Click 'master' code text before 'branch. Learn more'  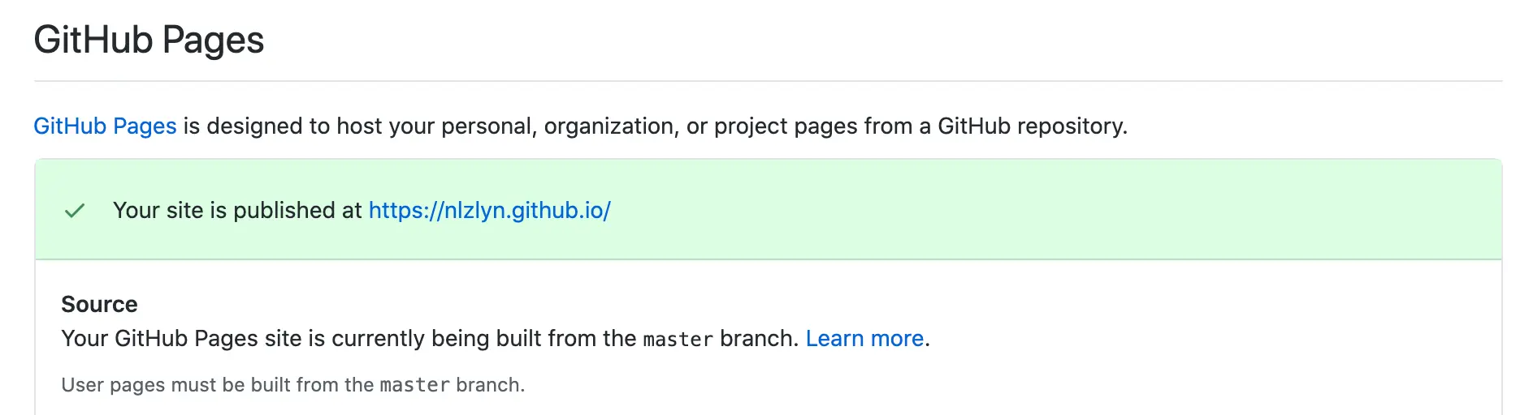tap(678, 340)
